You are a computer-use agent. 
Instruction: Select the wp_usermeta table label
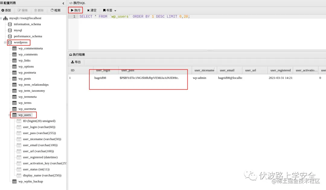(27, 109)
